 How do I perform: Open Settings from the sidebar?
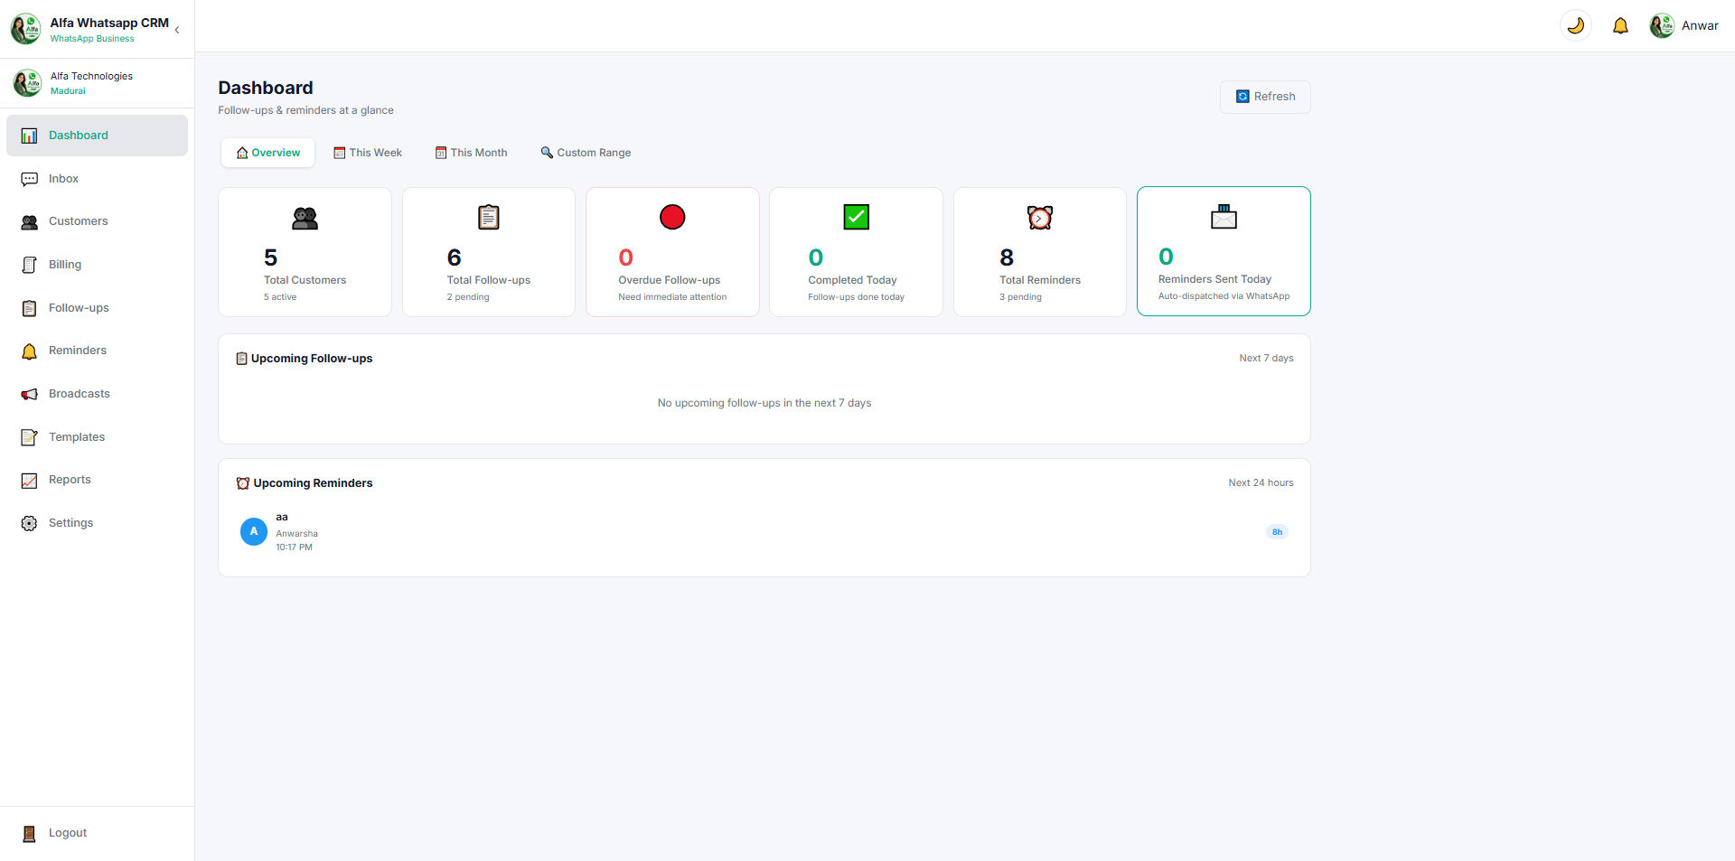click(97, 523)
